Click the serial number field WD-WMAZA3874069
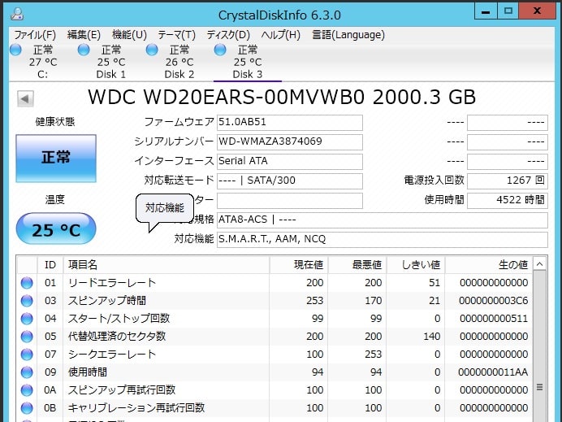The width and height of the screenshot is (562, 422). click(x=290, y=141)
